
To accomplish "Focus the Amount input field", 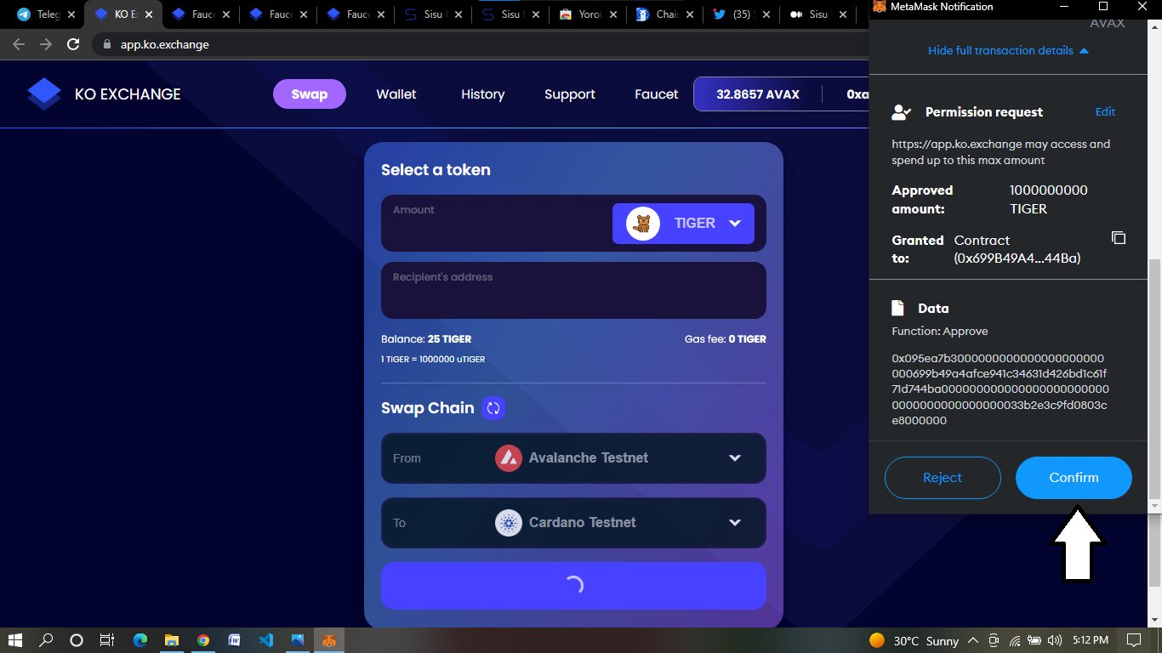I will coord(497,224).
